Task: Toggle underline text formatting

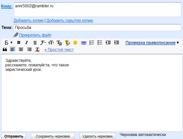Action: click(x=35, y=42)
